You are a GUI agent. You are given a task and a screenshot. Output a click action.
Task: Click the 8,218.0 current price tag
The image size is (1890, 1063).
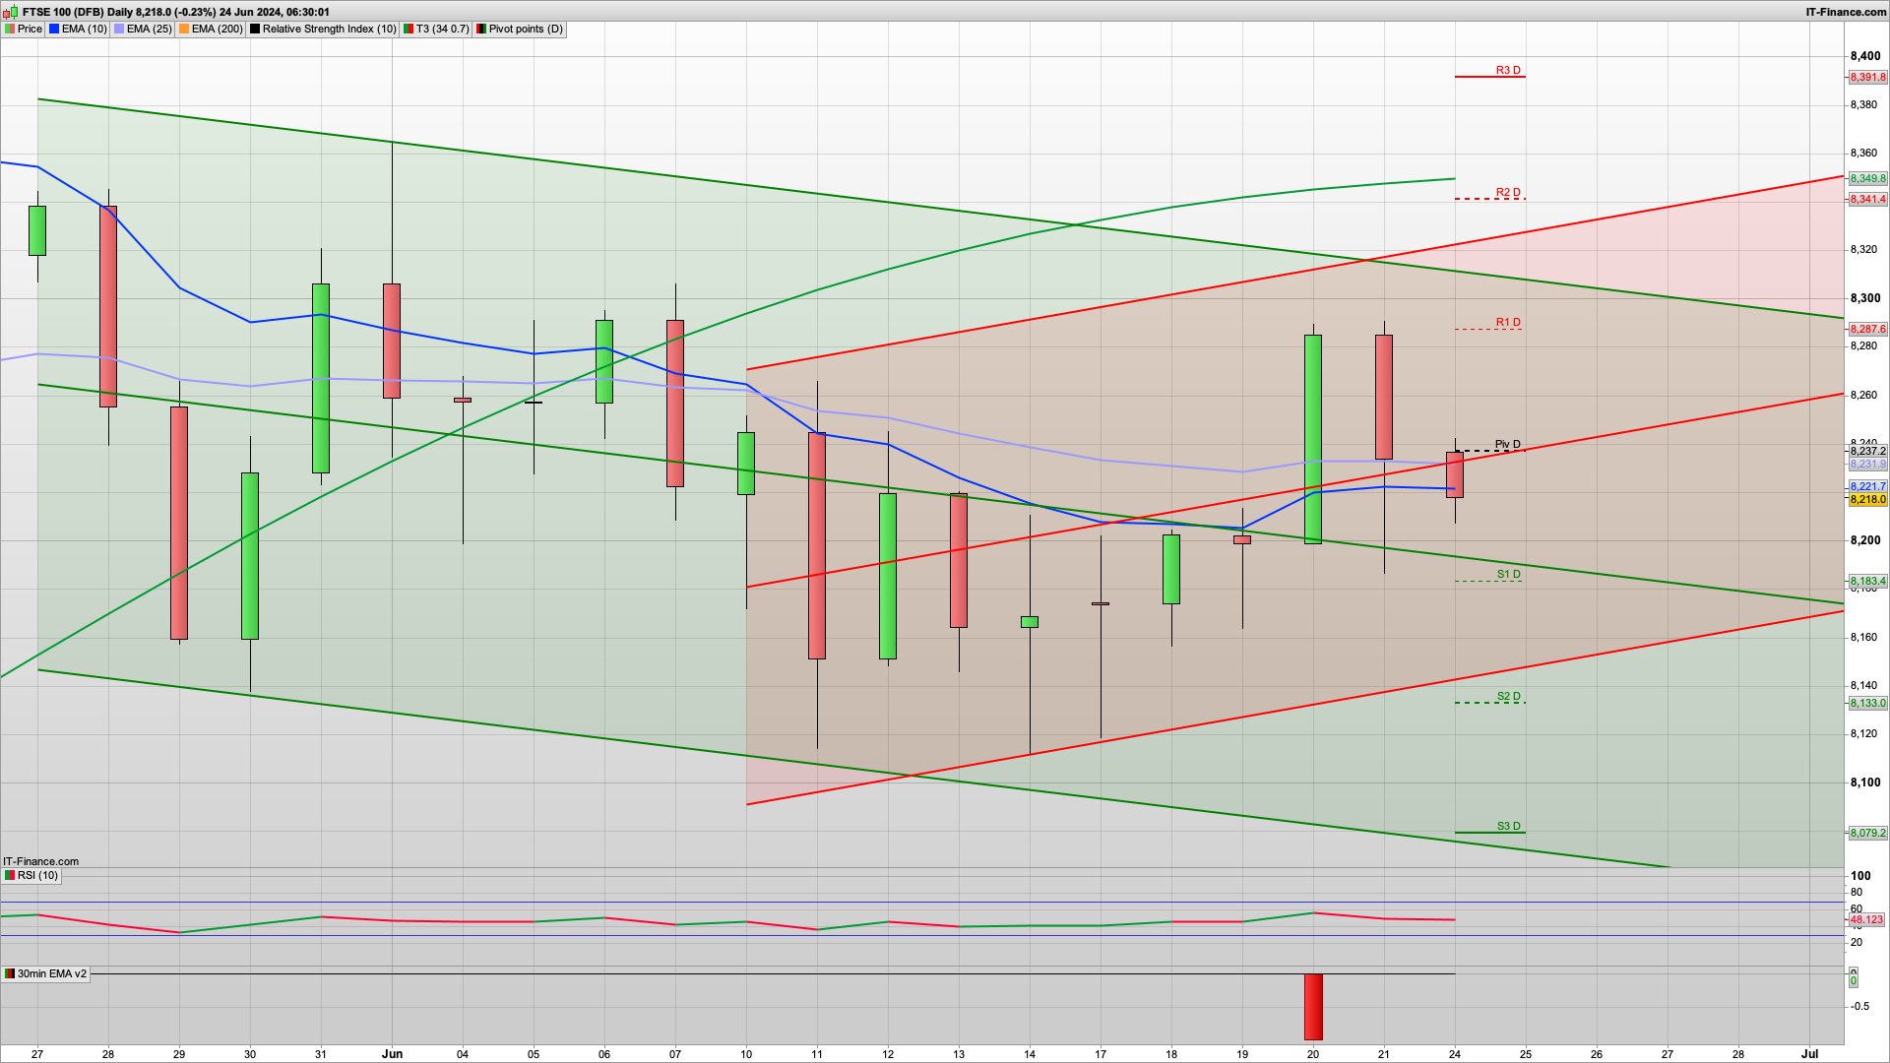[x=1867, y=499]
